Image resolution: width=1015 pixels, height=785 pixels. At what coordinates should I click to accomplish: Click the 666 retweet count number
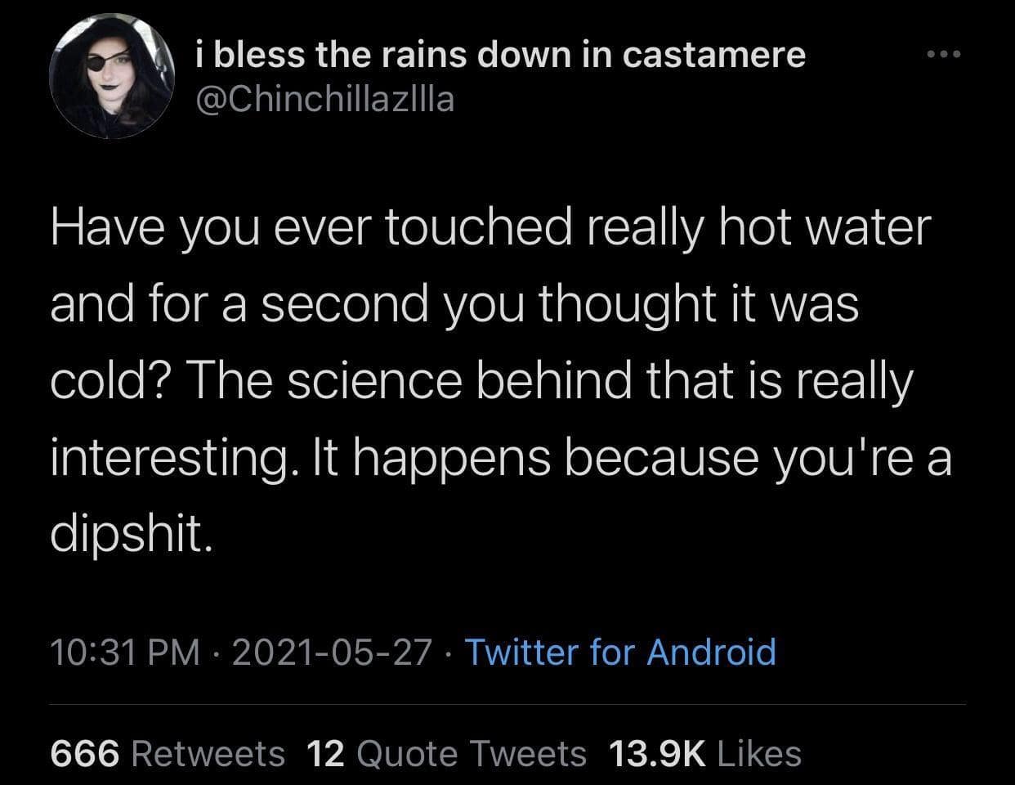point(85,753)
